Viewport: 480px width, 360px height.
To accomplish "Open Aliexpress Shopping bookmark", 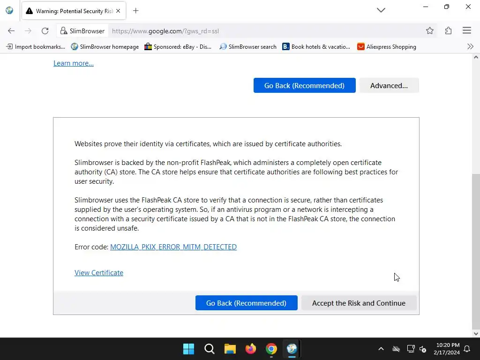I will point(387,46).
